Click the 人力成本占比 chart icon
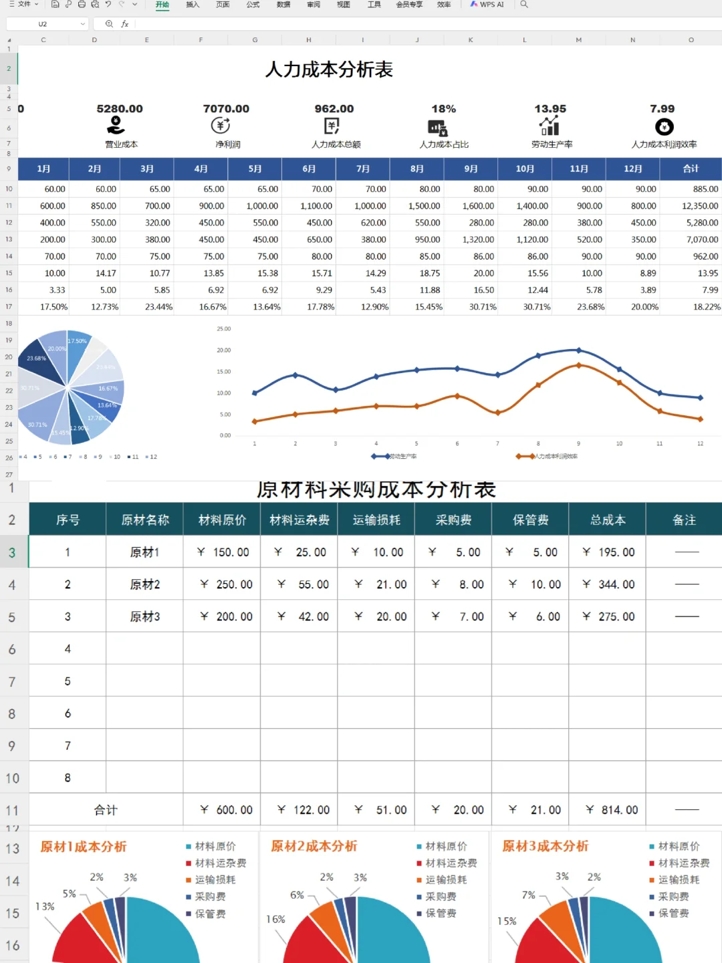Screen dimensions: 722x963 coord(438,127)
